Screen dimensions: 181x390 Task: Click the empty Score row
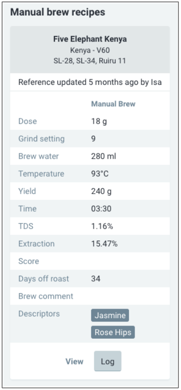[x=90, y=261]
